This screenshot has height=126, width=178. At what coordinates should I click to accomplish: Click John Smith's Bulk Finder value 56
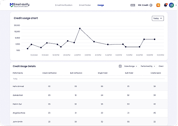click(128, 122)
